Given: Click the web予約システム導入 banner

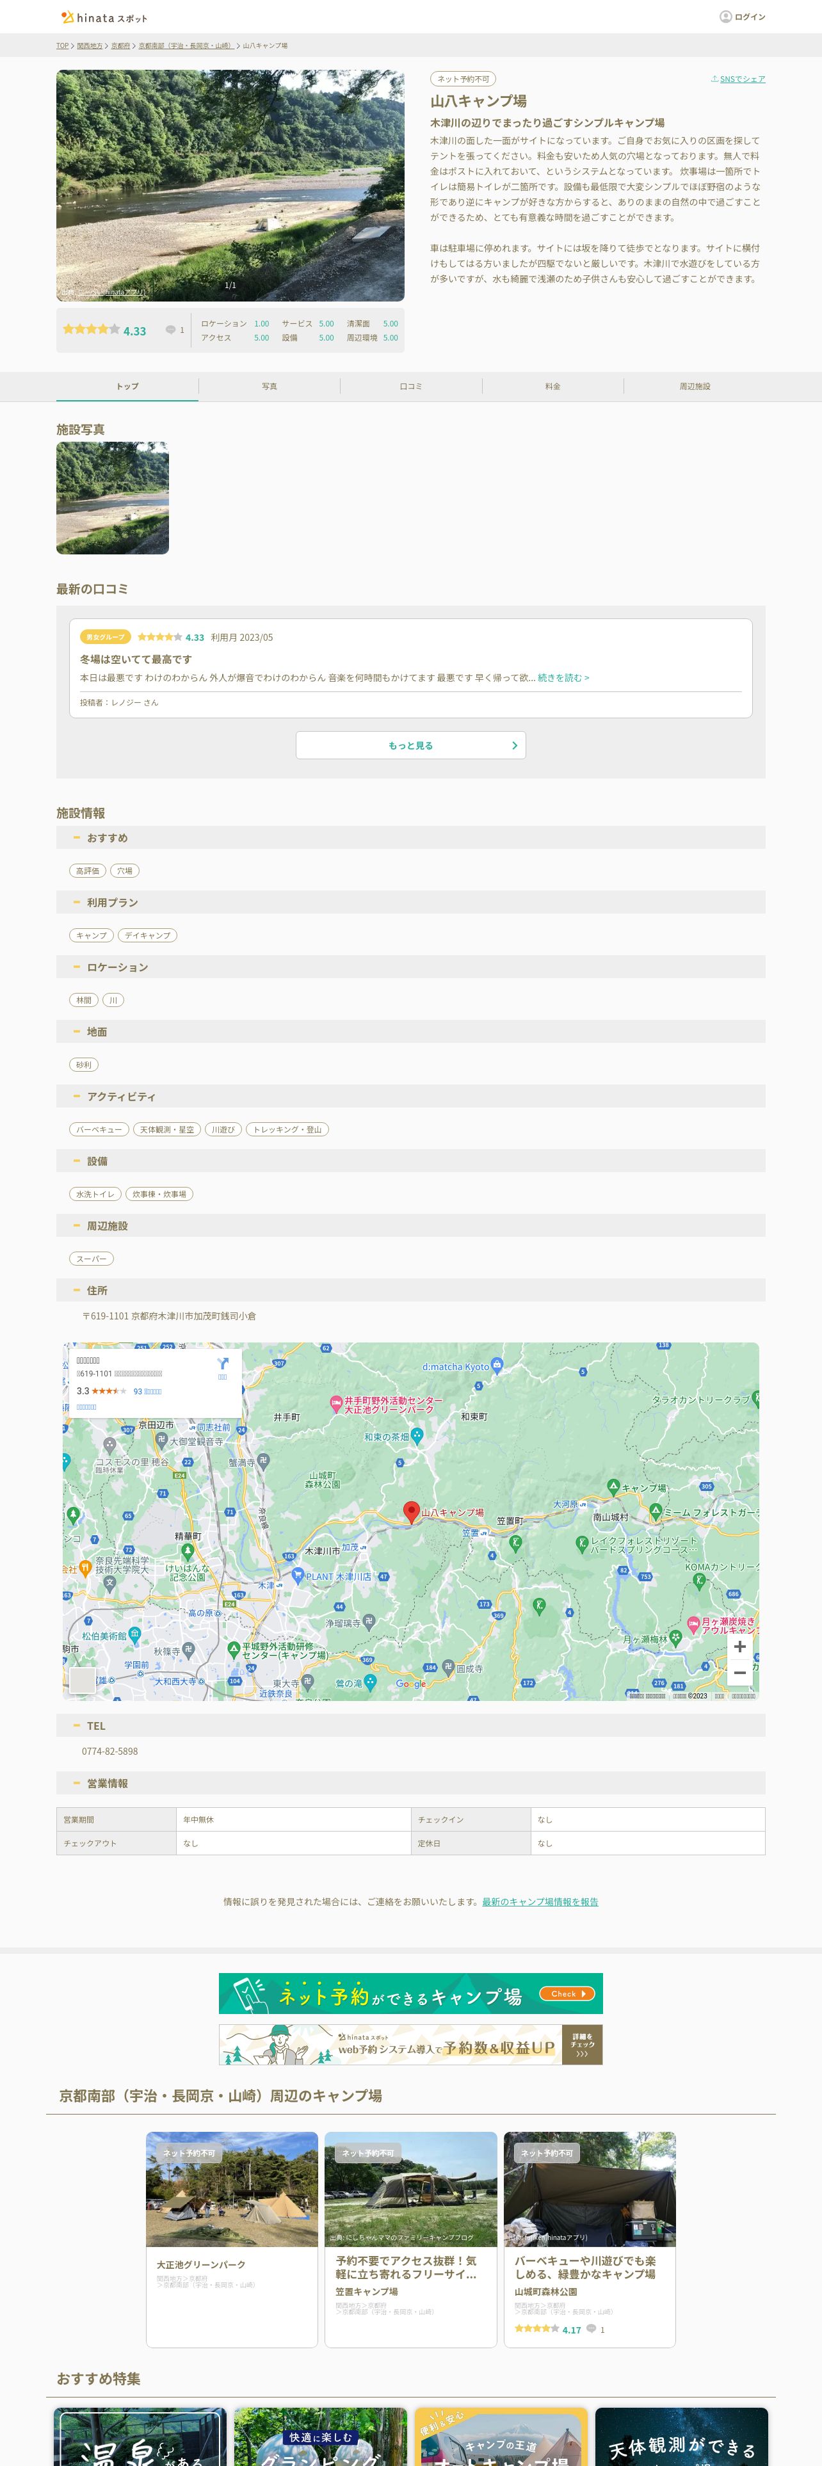Looking at the screenshot, I should coord(410,2044).
